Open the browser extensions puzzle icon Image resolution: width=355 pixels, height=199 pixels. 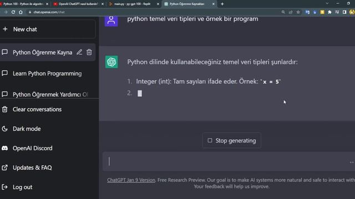pyautogui.click(x=329, y=12)
